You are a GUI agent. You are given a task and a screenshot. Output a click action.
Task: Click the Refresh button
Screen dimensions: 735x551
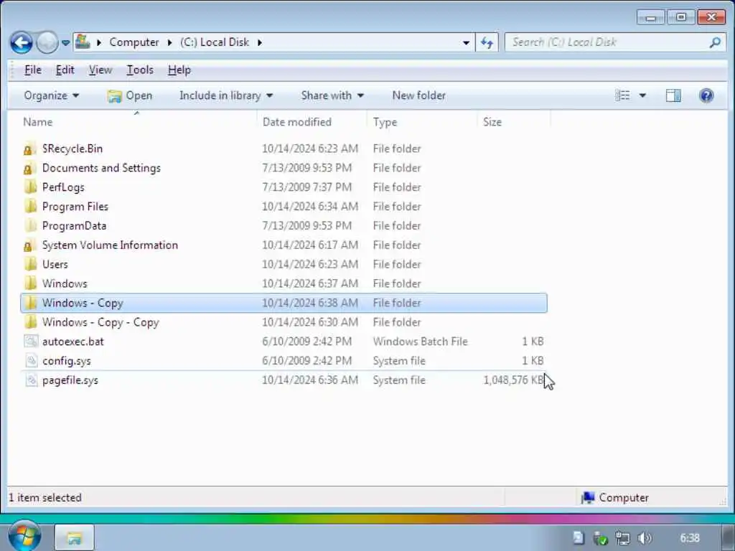pos(487,42)
